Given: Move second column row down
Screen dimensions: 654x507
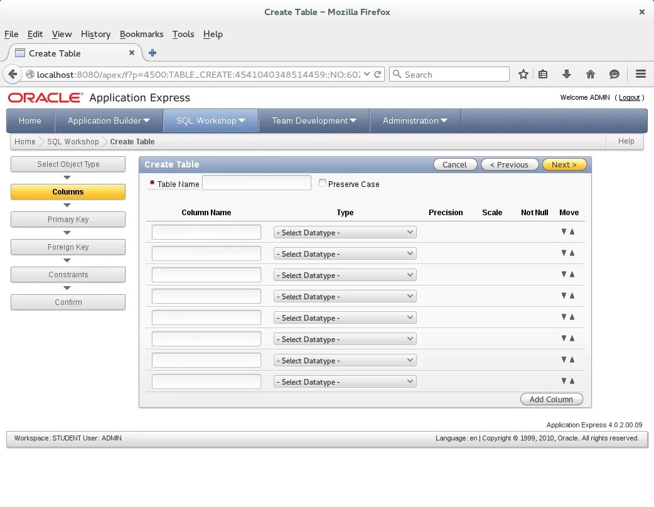Looking at the screenshot, I should (x=564, y=253).
